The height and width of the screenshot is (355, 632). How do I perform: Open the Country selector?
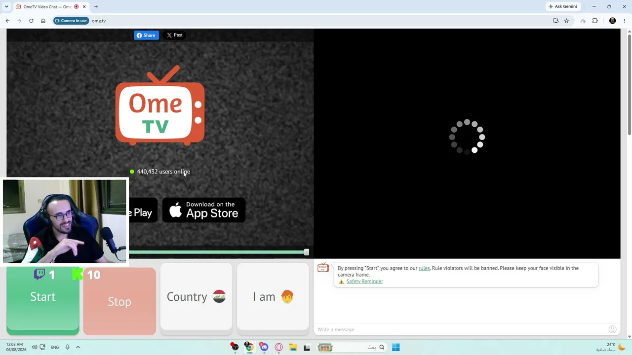196,296
